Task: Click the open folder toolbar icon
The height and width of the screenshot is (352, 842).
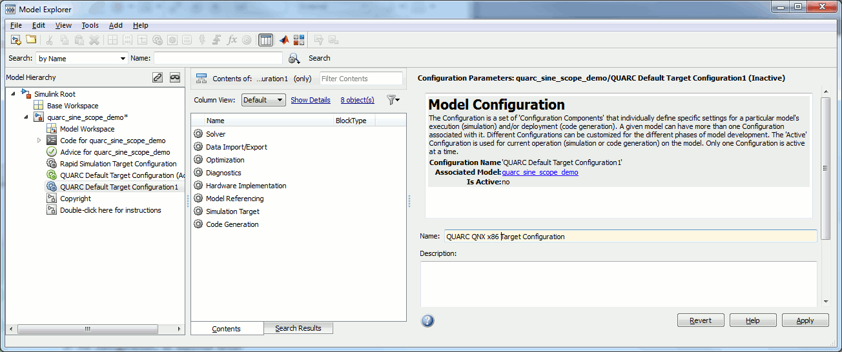Action: [31, 40]
